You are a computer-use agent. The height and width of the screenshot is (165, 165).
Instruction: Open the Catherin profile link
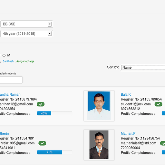coord(5,133)
